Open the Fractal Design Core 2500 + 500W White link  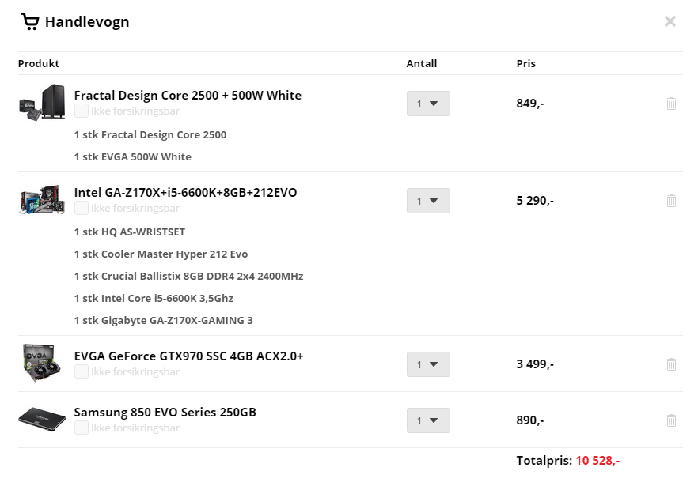coord(188,95)
